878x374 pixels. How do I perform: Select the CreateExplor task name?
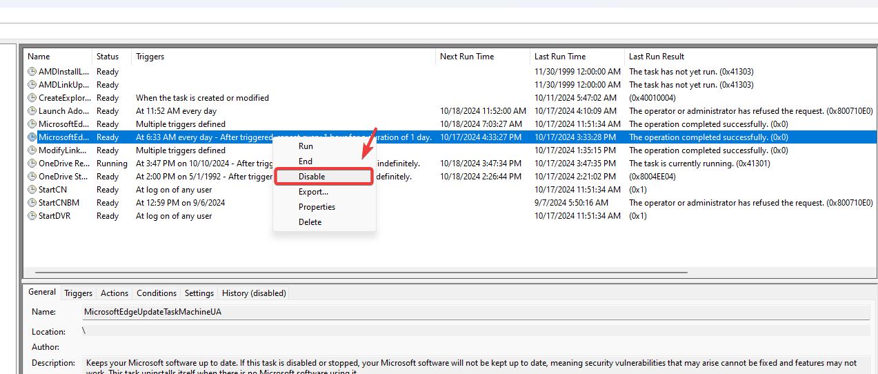point(64,98)
